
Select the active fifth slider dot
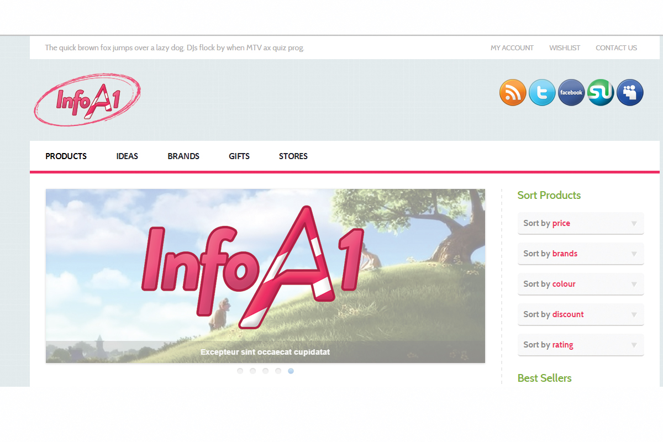291,371
